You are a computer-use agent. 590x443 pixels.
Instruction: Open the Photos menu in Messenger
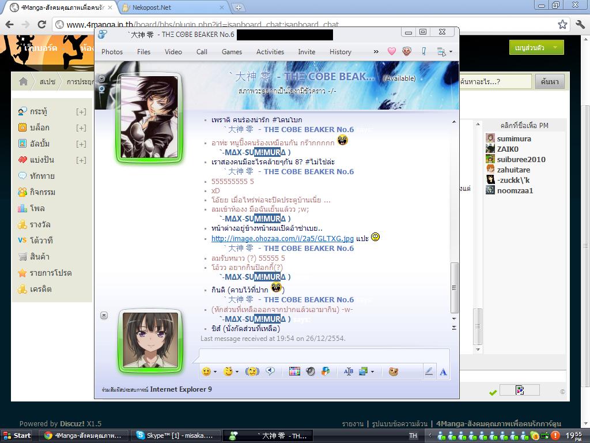(112, 51)
